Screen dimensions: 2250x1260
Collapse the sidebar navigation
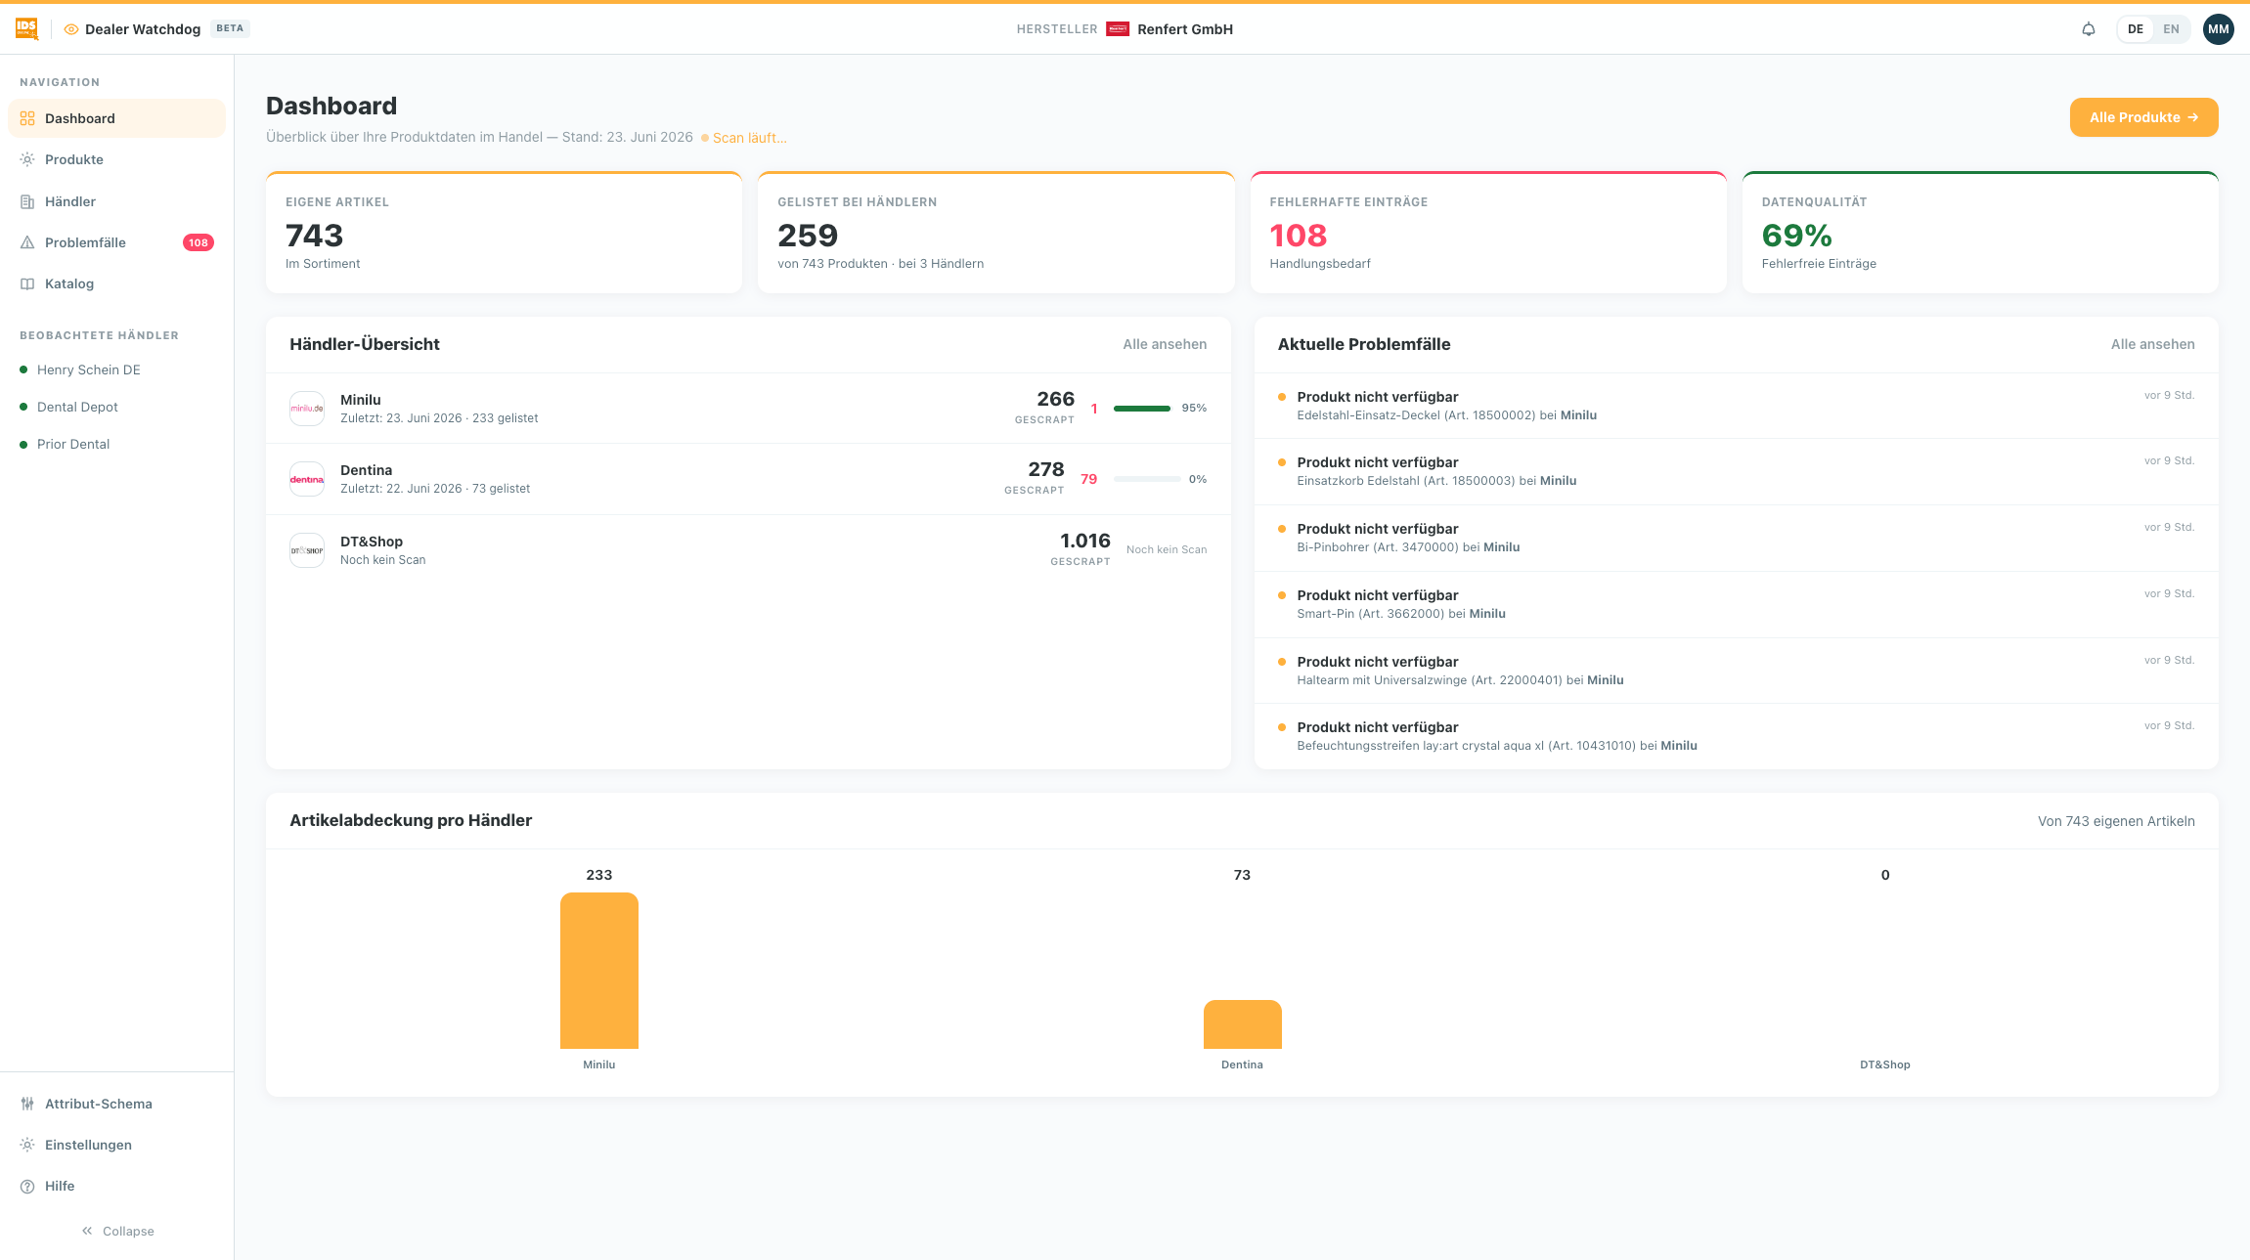pos(117,1231)
